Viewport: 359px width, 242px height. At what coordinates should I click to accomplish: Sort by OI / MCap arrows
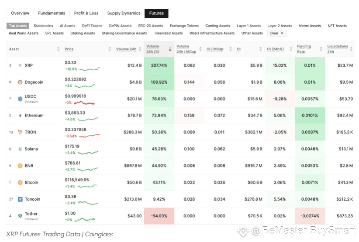tap(231, 49)
